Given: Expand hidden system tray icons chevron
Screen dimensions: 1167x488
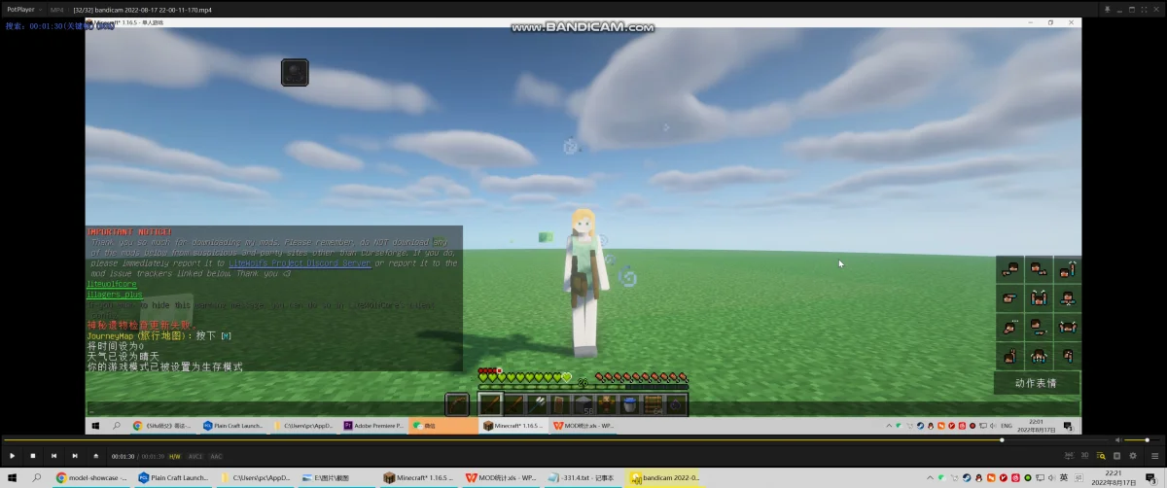Looking at the screenshot, I should (x=932, y=477).
